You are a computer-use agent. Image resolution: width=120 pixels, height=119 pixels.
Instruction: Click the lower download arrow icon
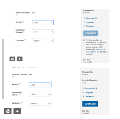click(17, 111)
